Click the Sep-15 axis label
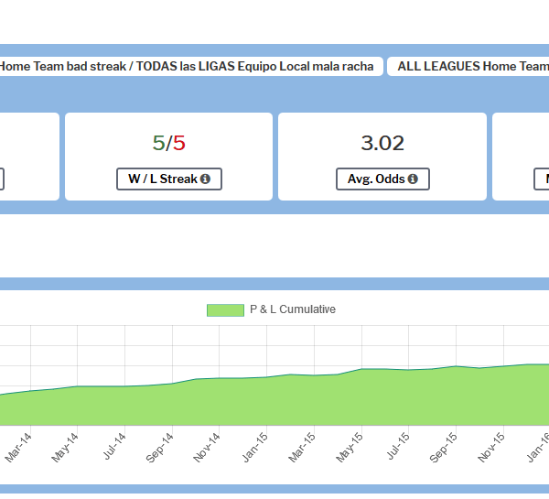The height and width of the screenshot is (499, 549). pos(444,448)
